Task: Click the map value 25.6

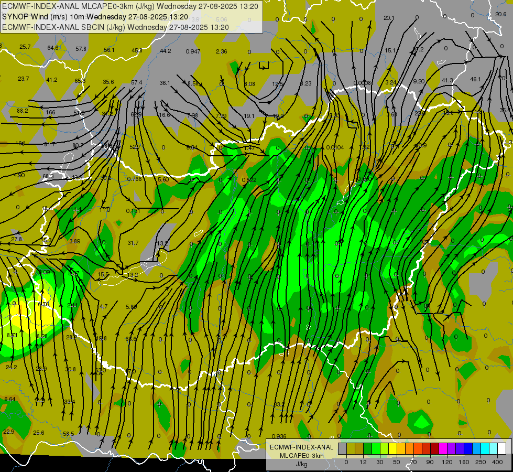Action: pyautogui.click(x=39, y=433)
